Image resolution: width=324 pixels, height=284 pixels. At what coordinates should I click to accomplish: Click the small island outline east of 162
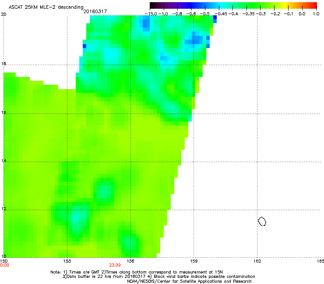262,221
